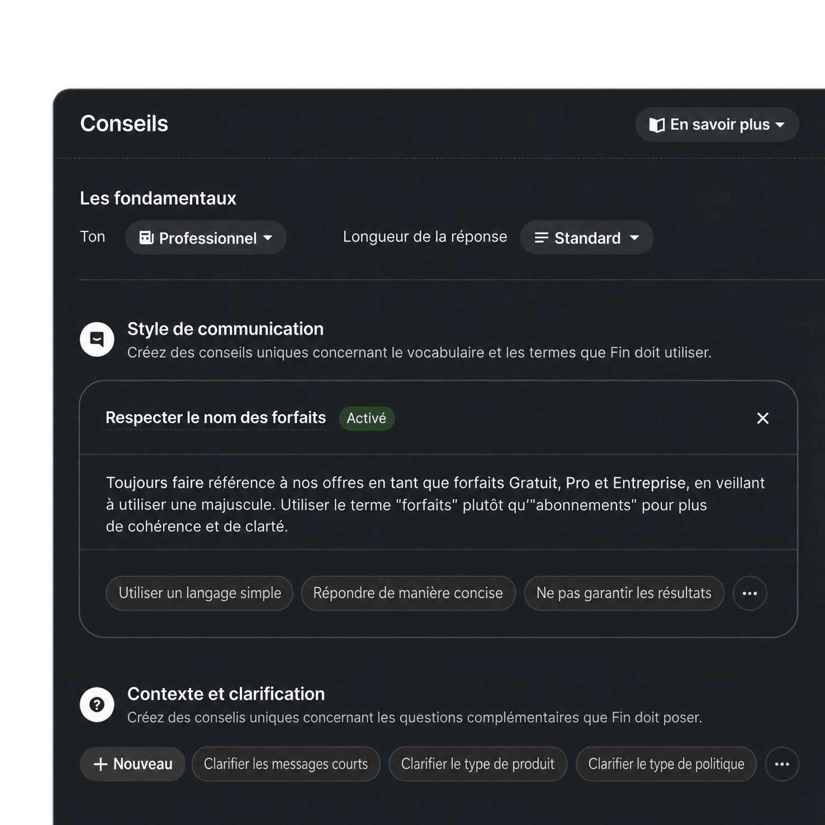Viewport: 825px width, 825px height.
Task: Edit the Respecter le nom des forfaits title
Action: pyautogui.click(x=216, y=418)
